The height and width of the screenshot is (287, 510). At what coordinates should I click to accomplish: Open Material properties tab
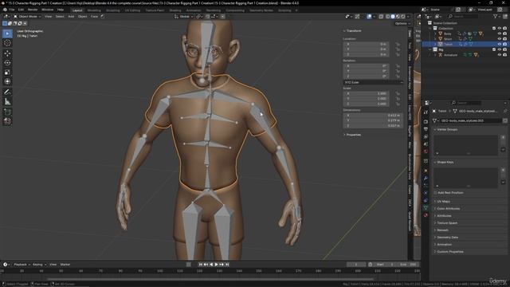(426, 215)
